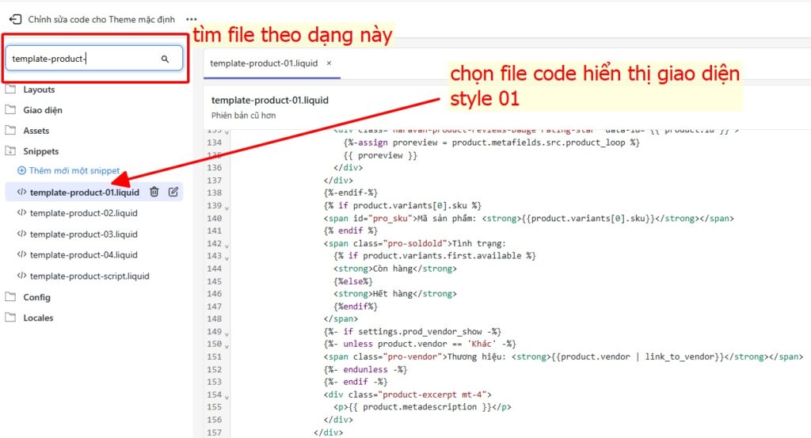The height and width of the screenshot is (438, 811).
Task: Rename template-product-01.liquid using edit icon
Action: point(173,192)
